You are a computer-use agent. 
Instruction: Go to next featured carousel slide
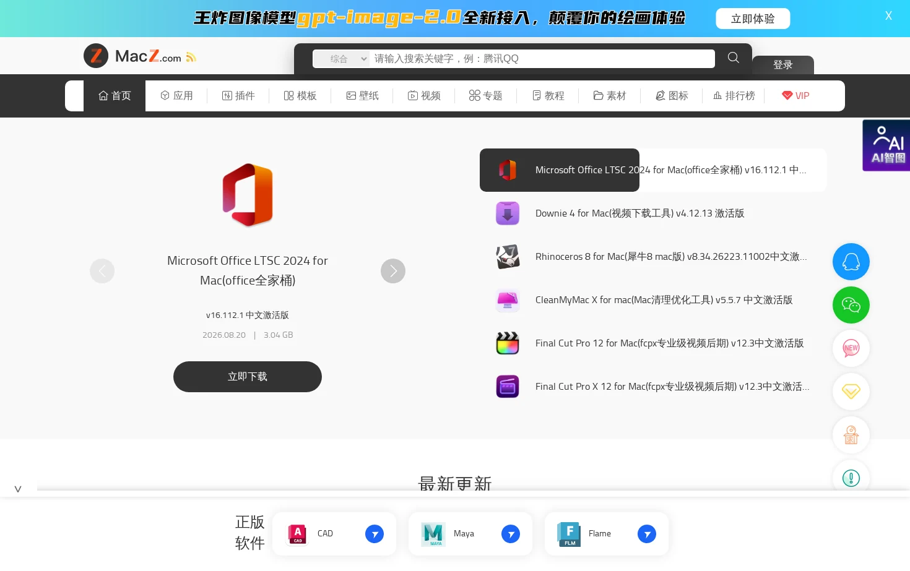pyautogui.click(x=393, y=271)
